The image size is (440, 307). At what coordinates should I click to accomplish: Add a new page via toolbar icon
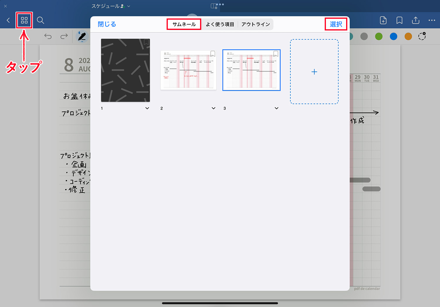coord(383,20)
